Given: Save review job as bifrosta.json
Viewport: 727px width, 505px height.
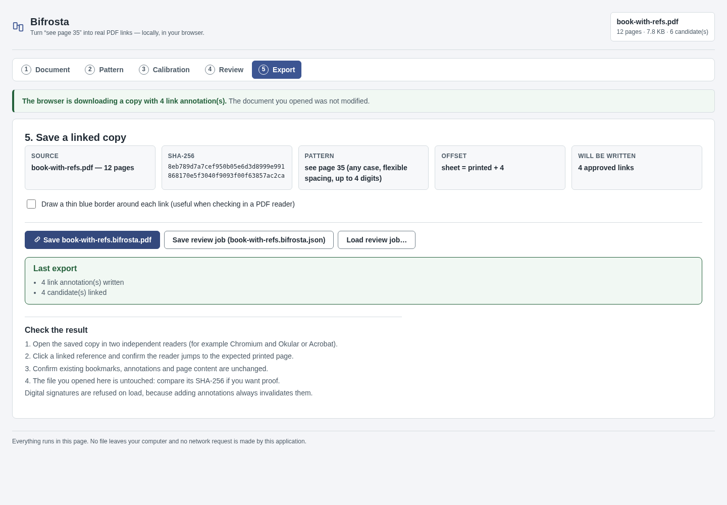Looking at the screenshot, I should (249, 240).
